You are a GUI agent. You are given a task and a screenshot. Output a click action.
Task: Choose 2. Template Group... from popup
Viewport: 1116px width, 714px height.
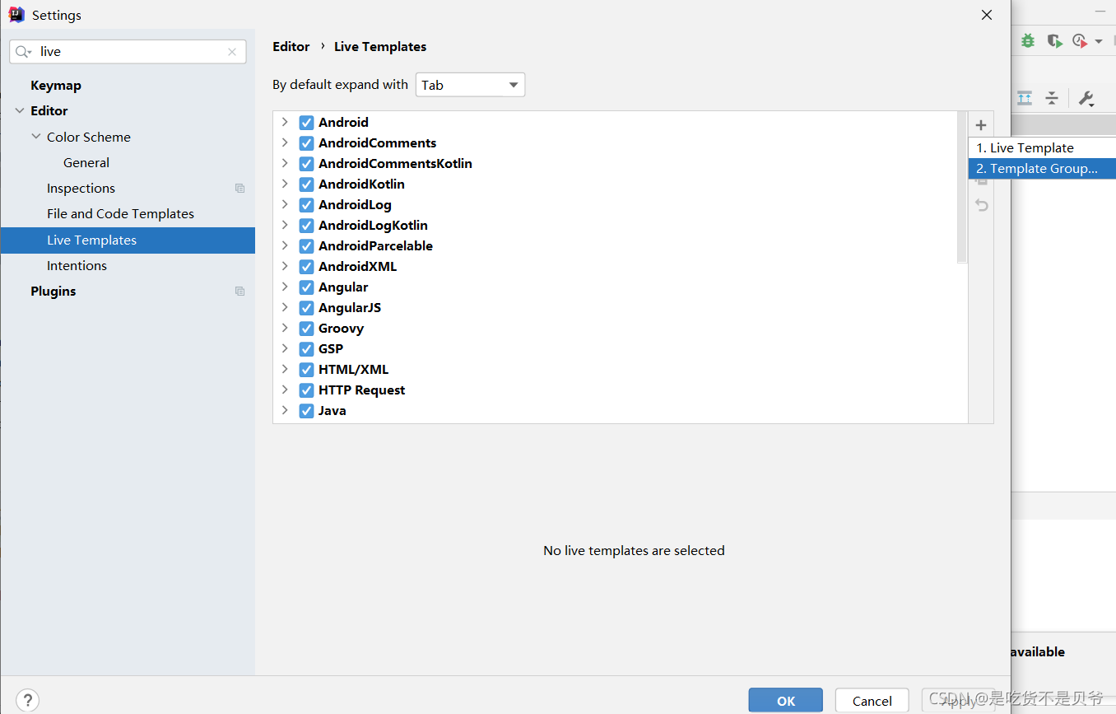click(x=1042, y=169)
